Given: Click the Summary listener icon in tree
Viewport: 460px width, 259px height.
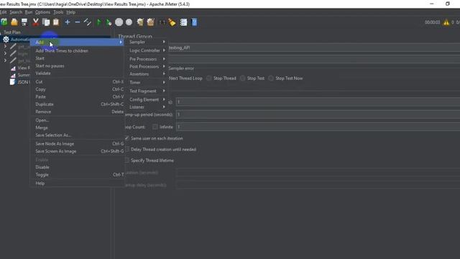Looking at the screenshot, I should [x=13, y=75].
